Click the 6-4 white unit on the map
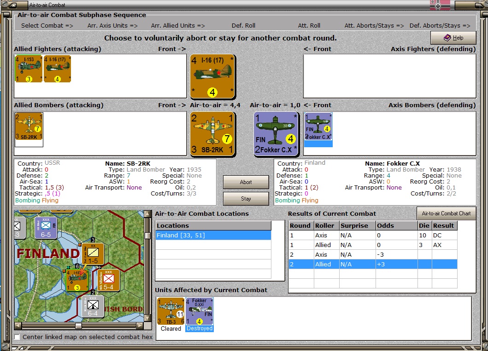488x351 pixels. click(x=93, y=306)
